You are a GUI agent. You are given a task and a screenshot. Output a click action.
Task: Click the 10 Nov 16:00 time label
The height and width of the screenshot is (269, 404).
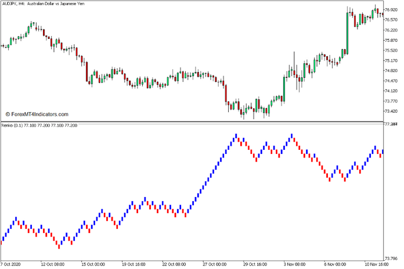(377, 264)
